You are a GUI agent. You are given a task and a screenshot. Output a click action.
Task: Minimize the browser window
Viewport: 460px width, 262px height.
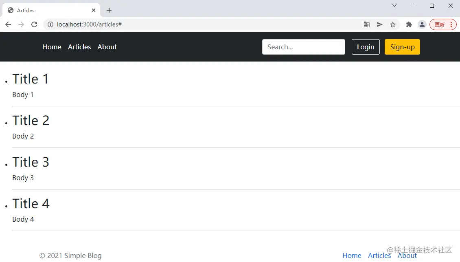pyautogui.click(x=413, y=6)
